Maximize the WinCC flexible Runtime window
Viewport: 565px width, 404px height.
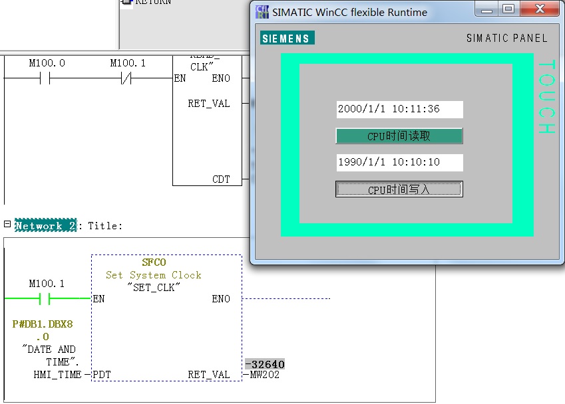point(509,9)
